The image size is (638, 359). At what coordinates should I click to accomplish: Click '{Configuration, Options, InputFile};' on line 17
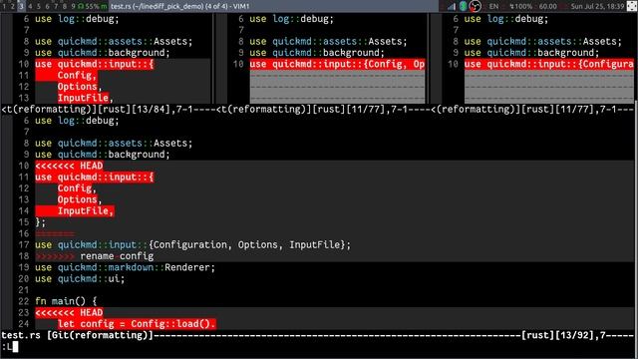tap(249, 244)
